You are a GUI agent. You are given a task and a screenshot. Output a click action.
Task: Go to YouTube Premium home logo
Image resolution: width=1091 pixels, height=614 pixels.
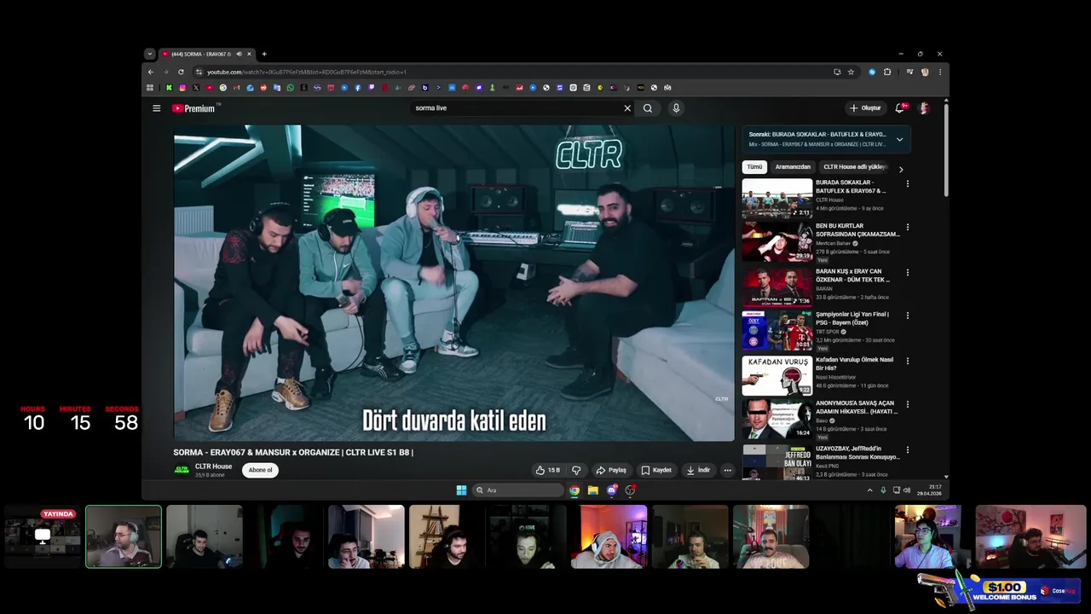click(193, 108)
